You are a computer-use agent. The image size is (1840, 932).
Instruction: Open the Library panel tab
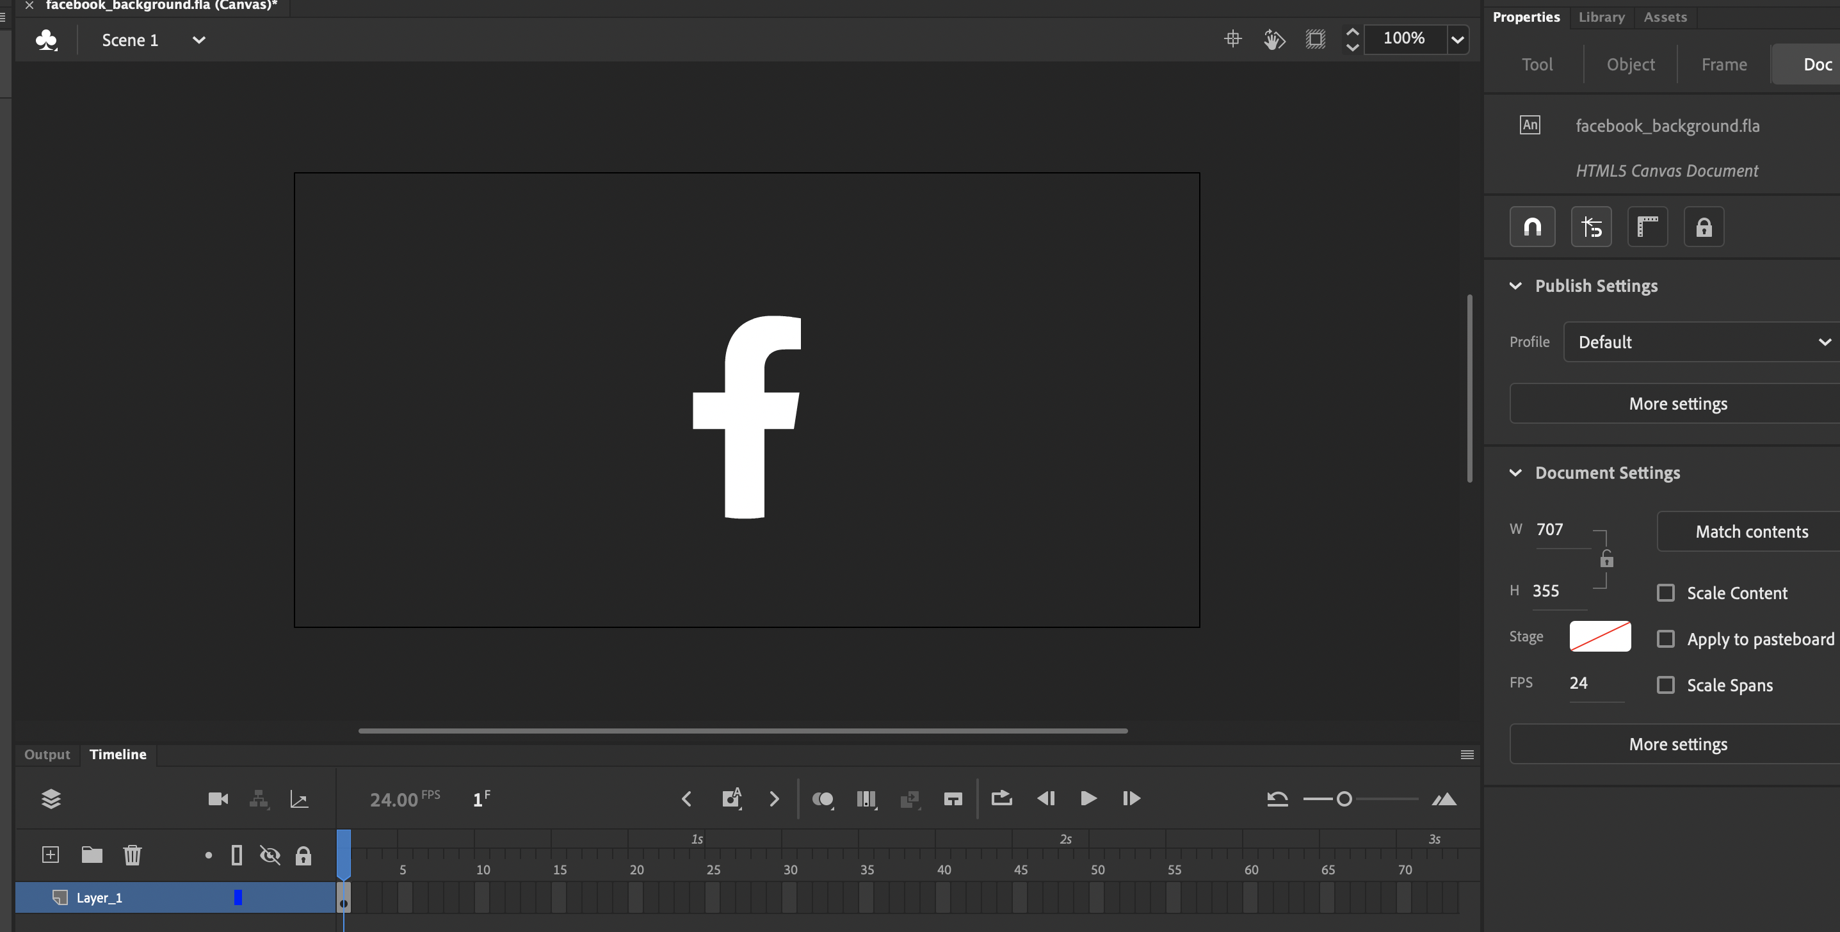click(1601, 17)
